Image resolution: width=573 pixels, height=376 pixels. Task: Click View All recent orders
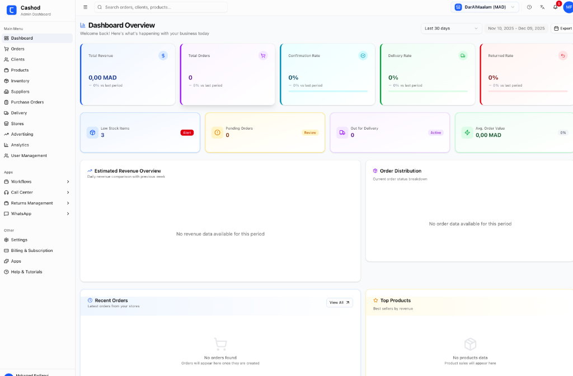[x=339, y=303]
